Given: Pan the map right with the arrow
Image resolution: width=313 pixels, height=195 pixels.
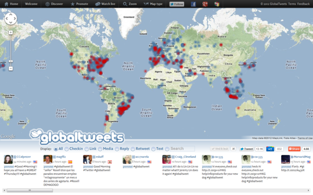Looking at the screenshot, I should pyautogui.click(x=15, y=19).
